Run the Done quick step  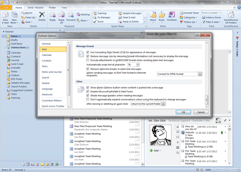(98, 22)
